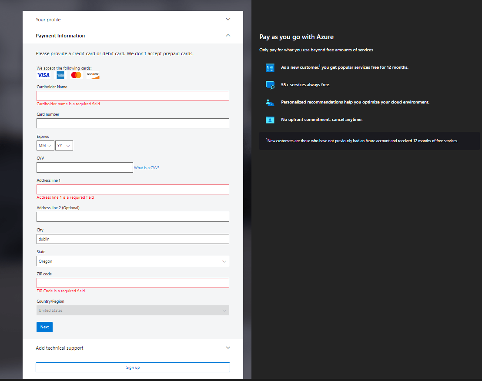
Task: Open the YY expiration year dropdown
Action: (x=64, y=146)
